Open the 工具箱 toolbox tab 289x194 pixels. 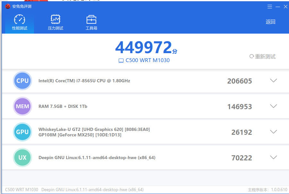pyautogui.click(x=91, y=22)
